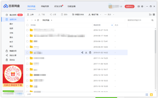Create a new folder with 新建文件夹

(x=78, y=15)
